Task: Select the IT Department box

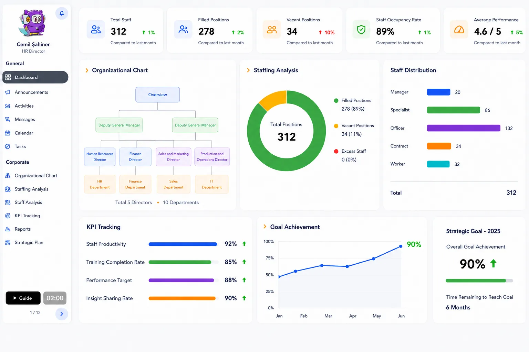Action: pos(212,184)
